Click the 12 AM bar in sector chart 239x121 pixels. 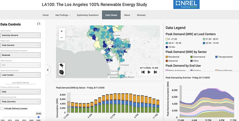[69, 107]
